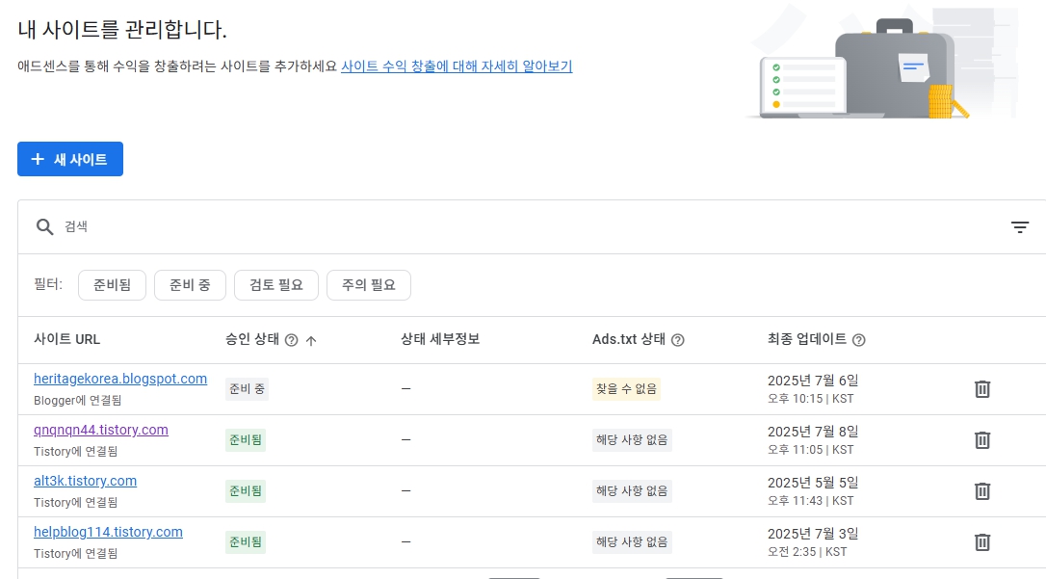This screenshot has height=579, width=1046.
Task: Click trash icon for helpblog114.tistory.com
Action: [x=982, y=542]
